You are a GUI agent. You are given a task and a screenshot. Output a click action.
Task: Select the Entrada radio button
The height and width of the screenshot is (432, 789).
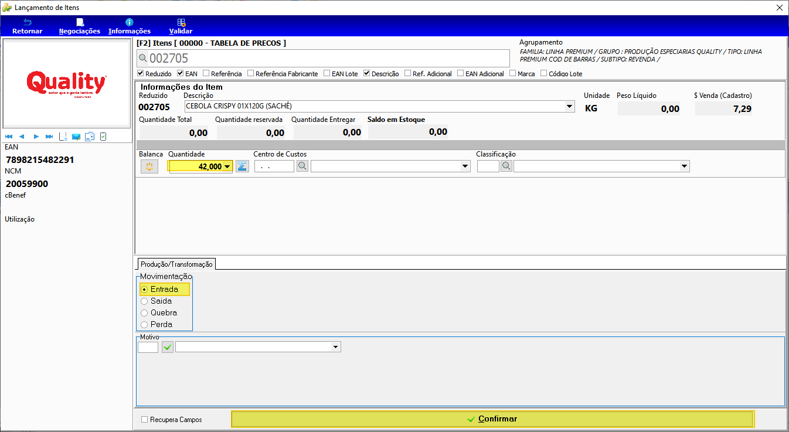click(x=144, y=290)
